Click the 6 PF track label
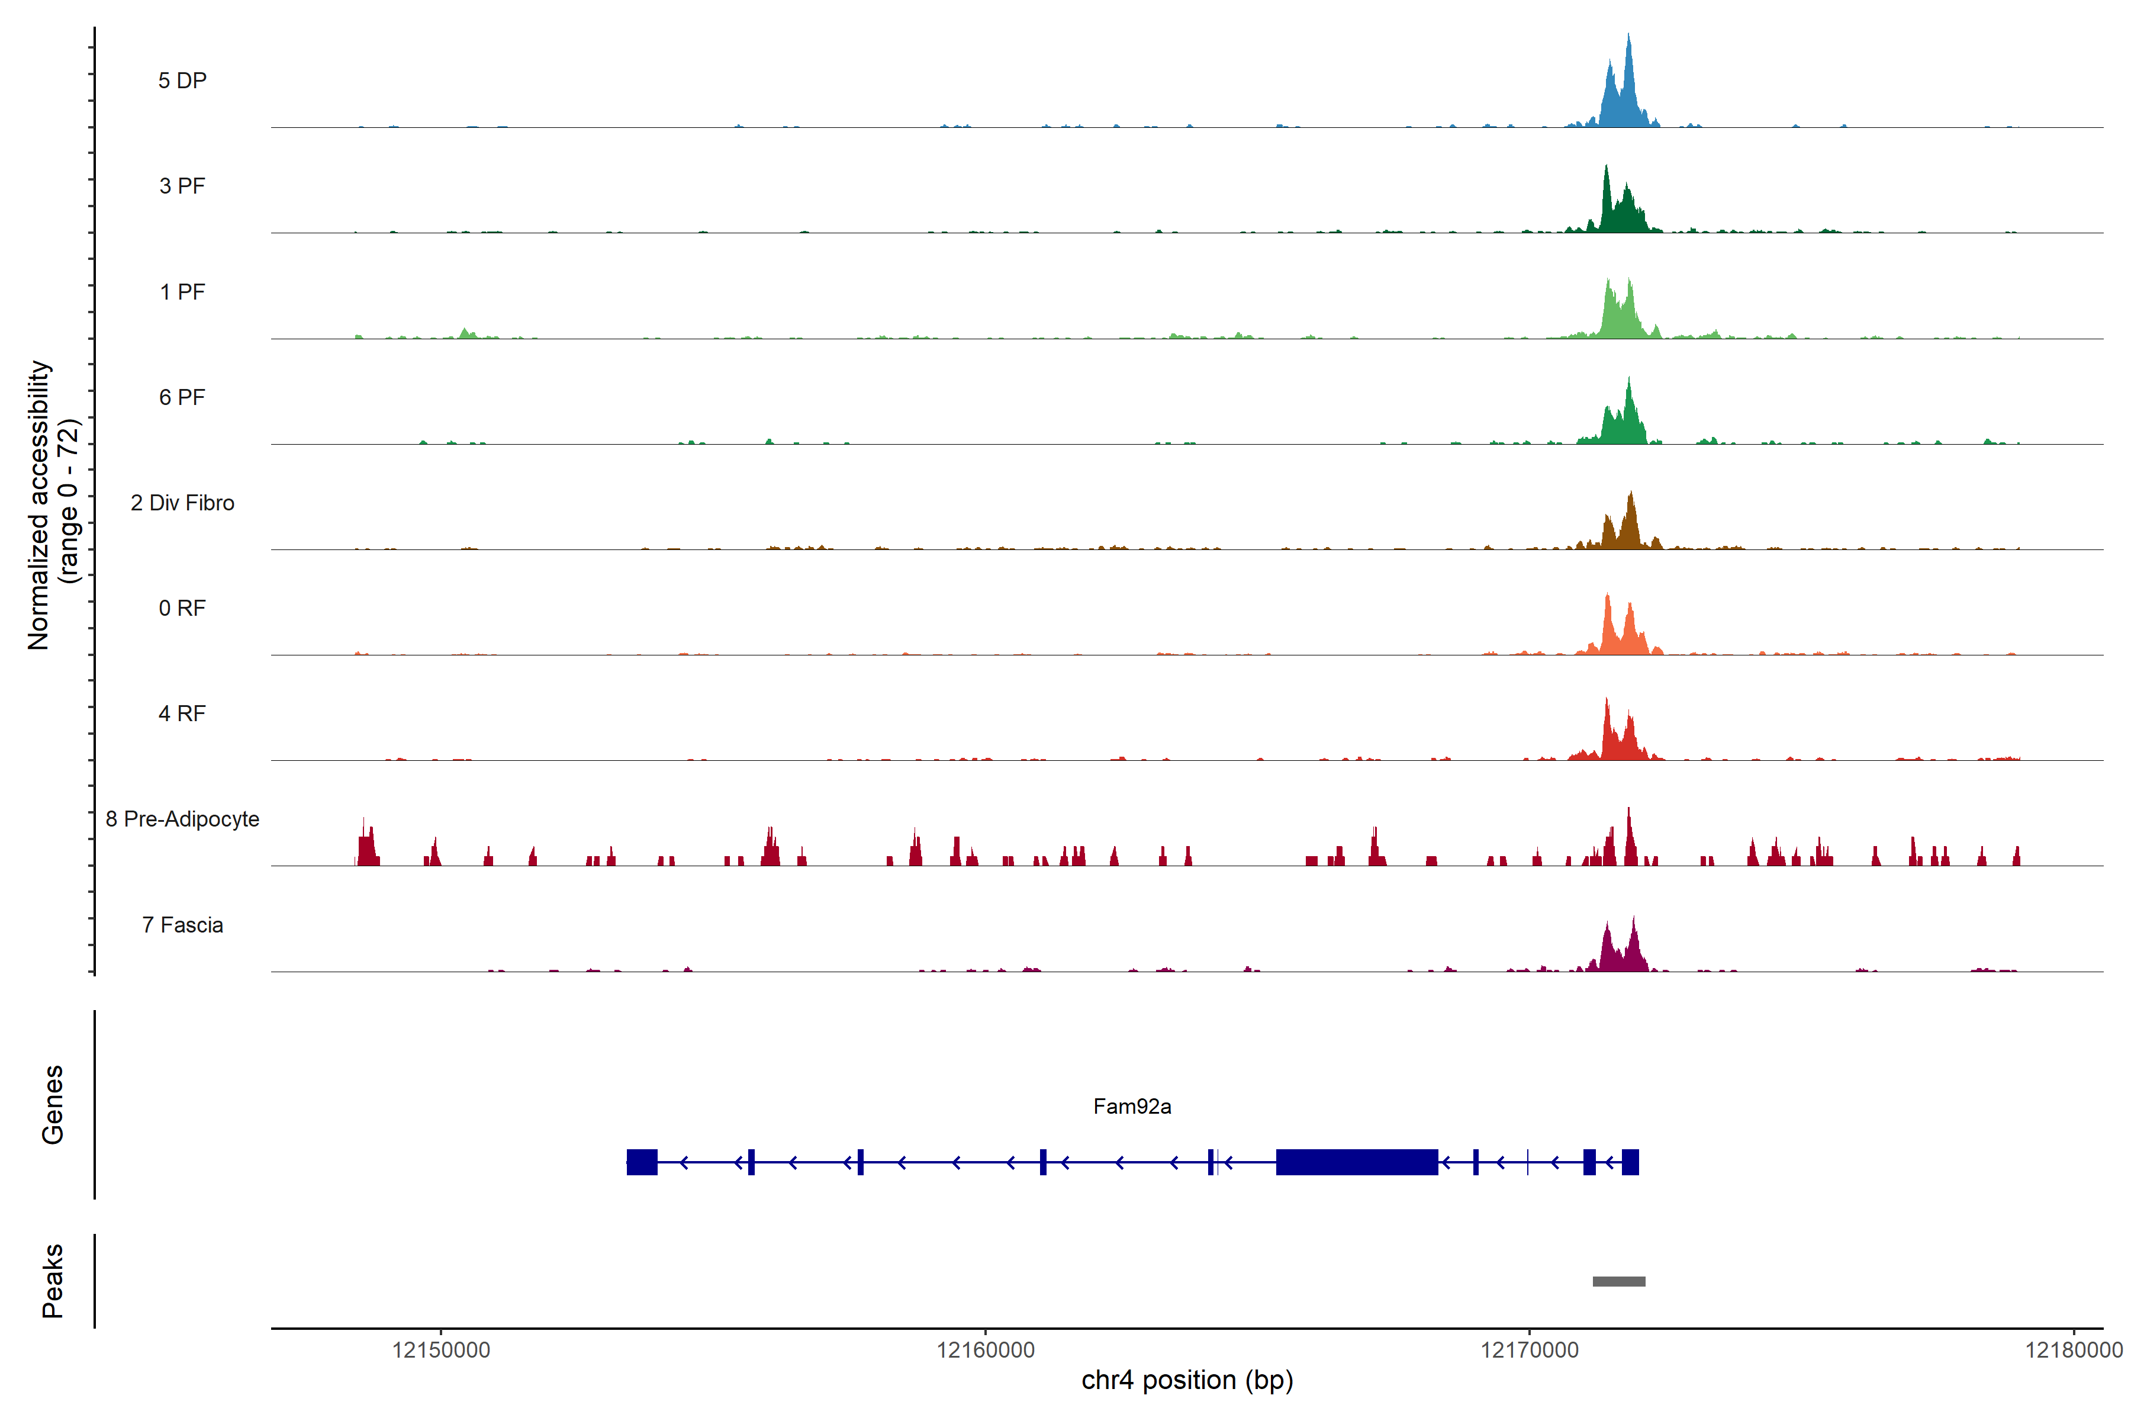 182,397
